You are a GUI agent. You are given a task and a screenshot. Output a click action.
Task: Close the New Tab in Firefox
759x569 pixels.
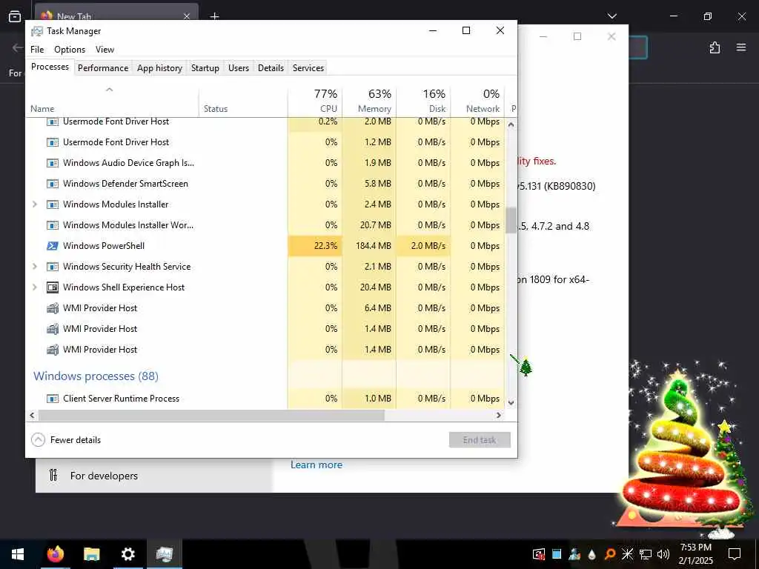click(x=186, y=16)
